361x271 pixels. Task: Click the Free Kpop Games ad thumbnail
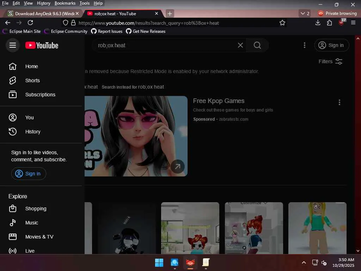click(x=136, y=136)
